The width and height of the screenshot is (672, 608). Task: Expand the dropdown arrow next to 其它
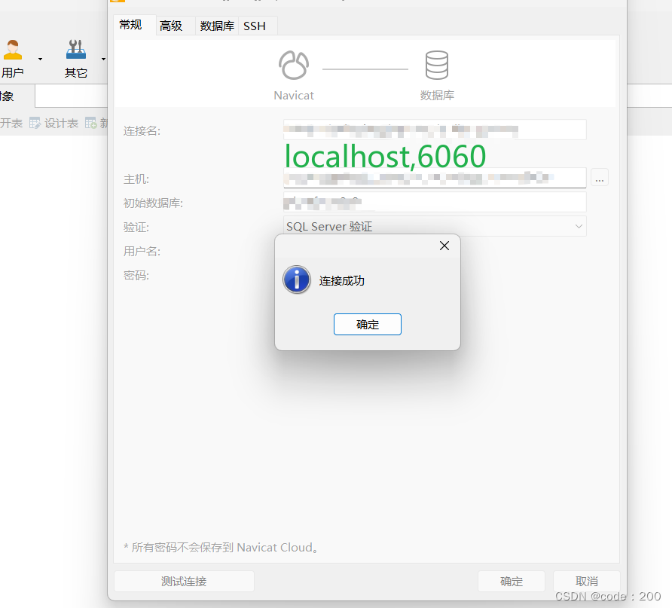click(x=103, y=59)
